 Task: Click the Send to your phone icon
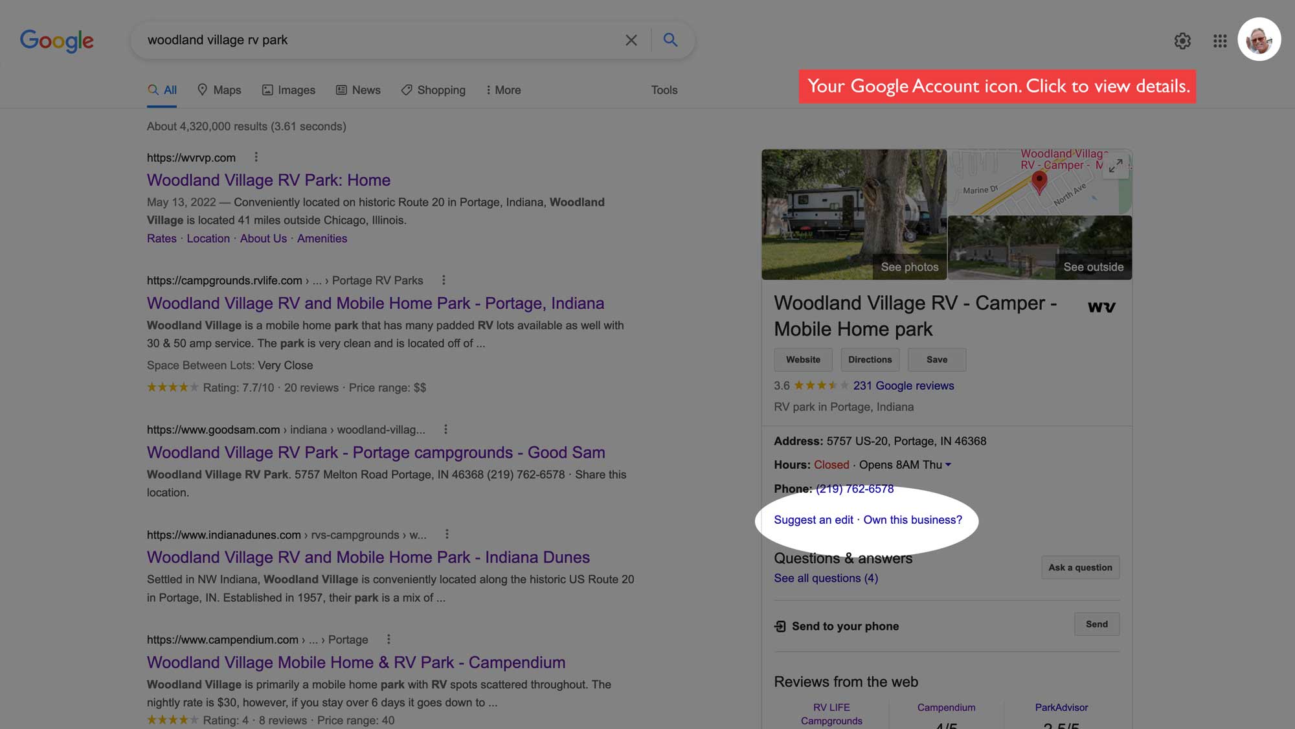click(780, 626)
